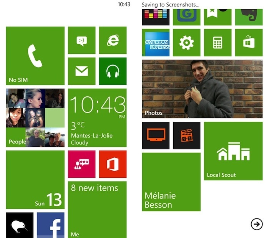Open the Music headphones tile

pyautogui.click(x=113, y=71)
